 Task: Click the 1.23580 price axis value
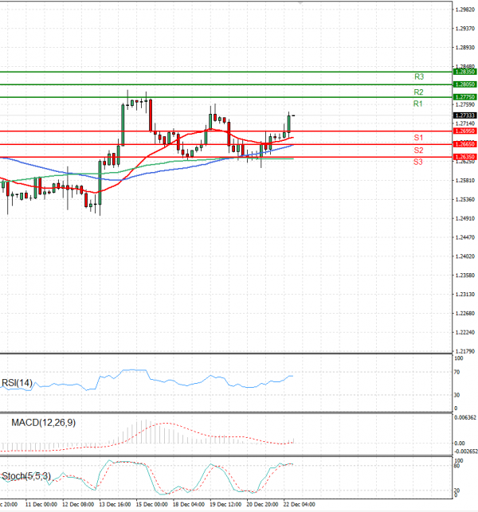[465, 276]
